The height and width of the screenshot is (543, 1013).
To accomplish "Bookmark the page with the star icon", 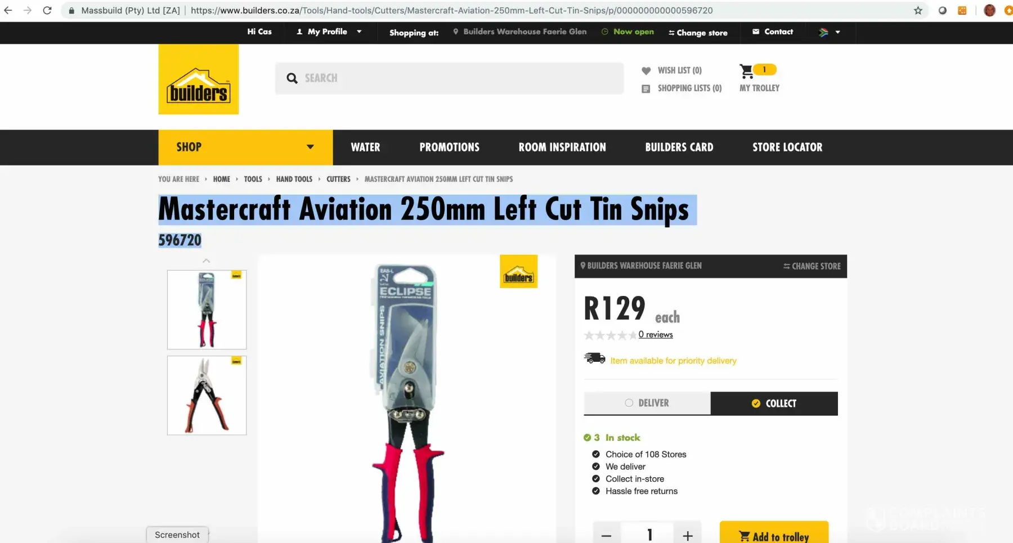I will 918,10.
